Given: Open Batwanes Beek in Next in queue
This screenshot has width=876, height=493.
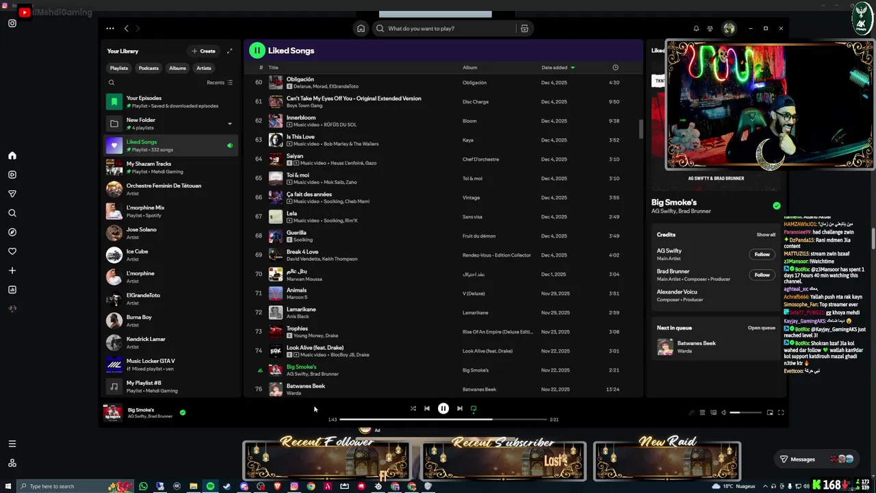Looking at the screenshot, I should tap(716, 346).
